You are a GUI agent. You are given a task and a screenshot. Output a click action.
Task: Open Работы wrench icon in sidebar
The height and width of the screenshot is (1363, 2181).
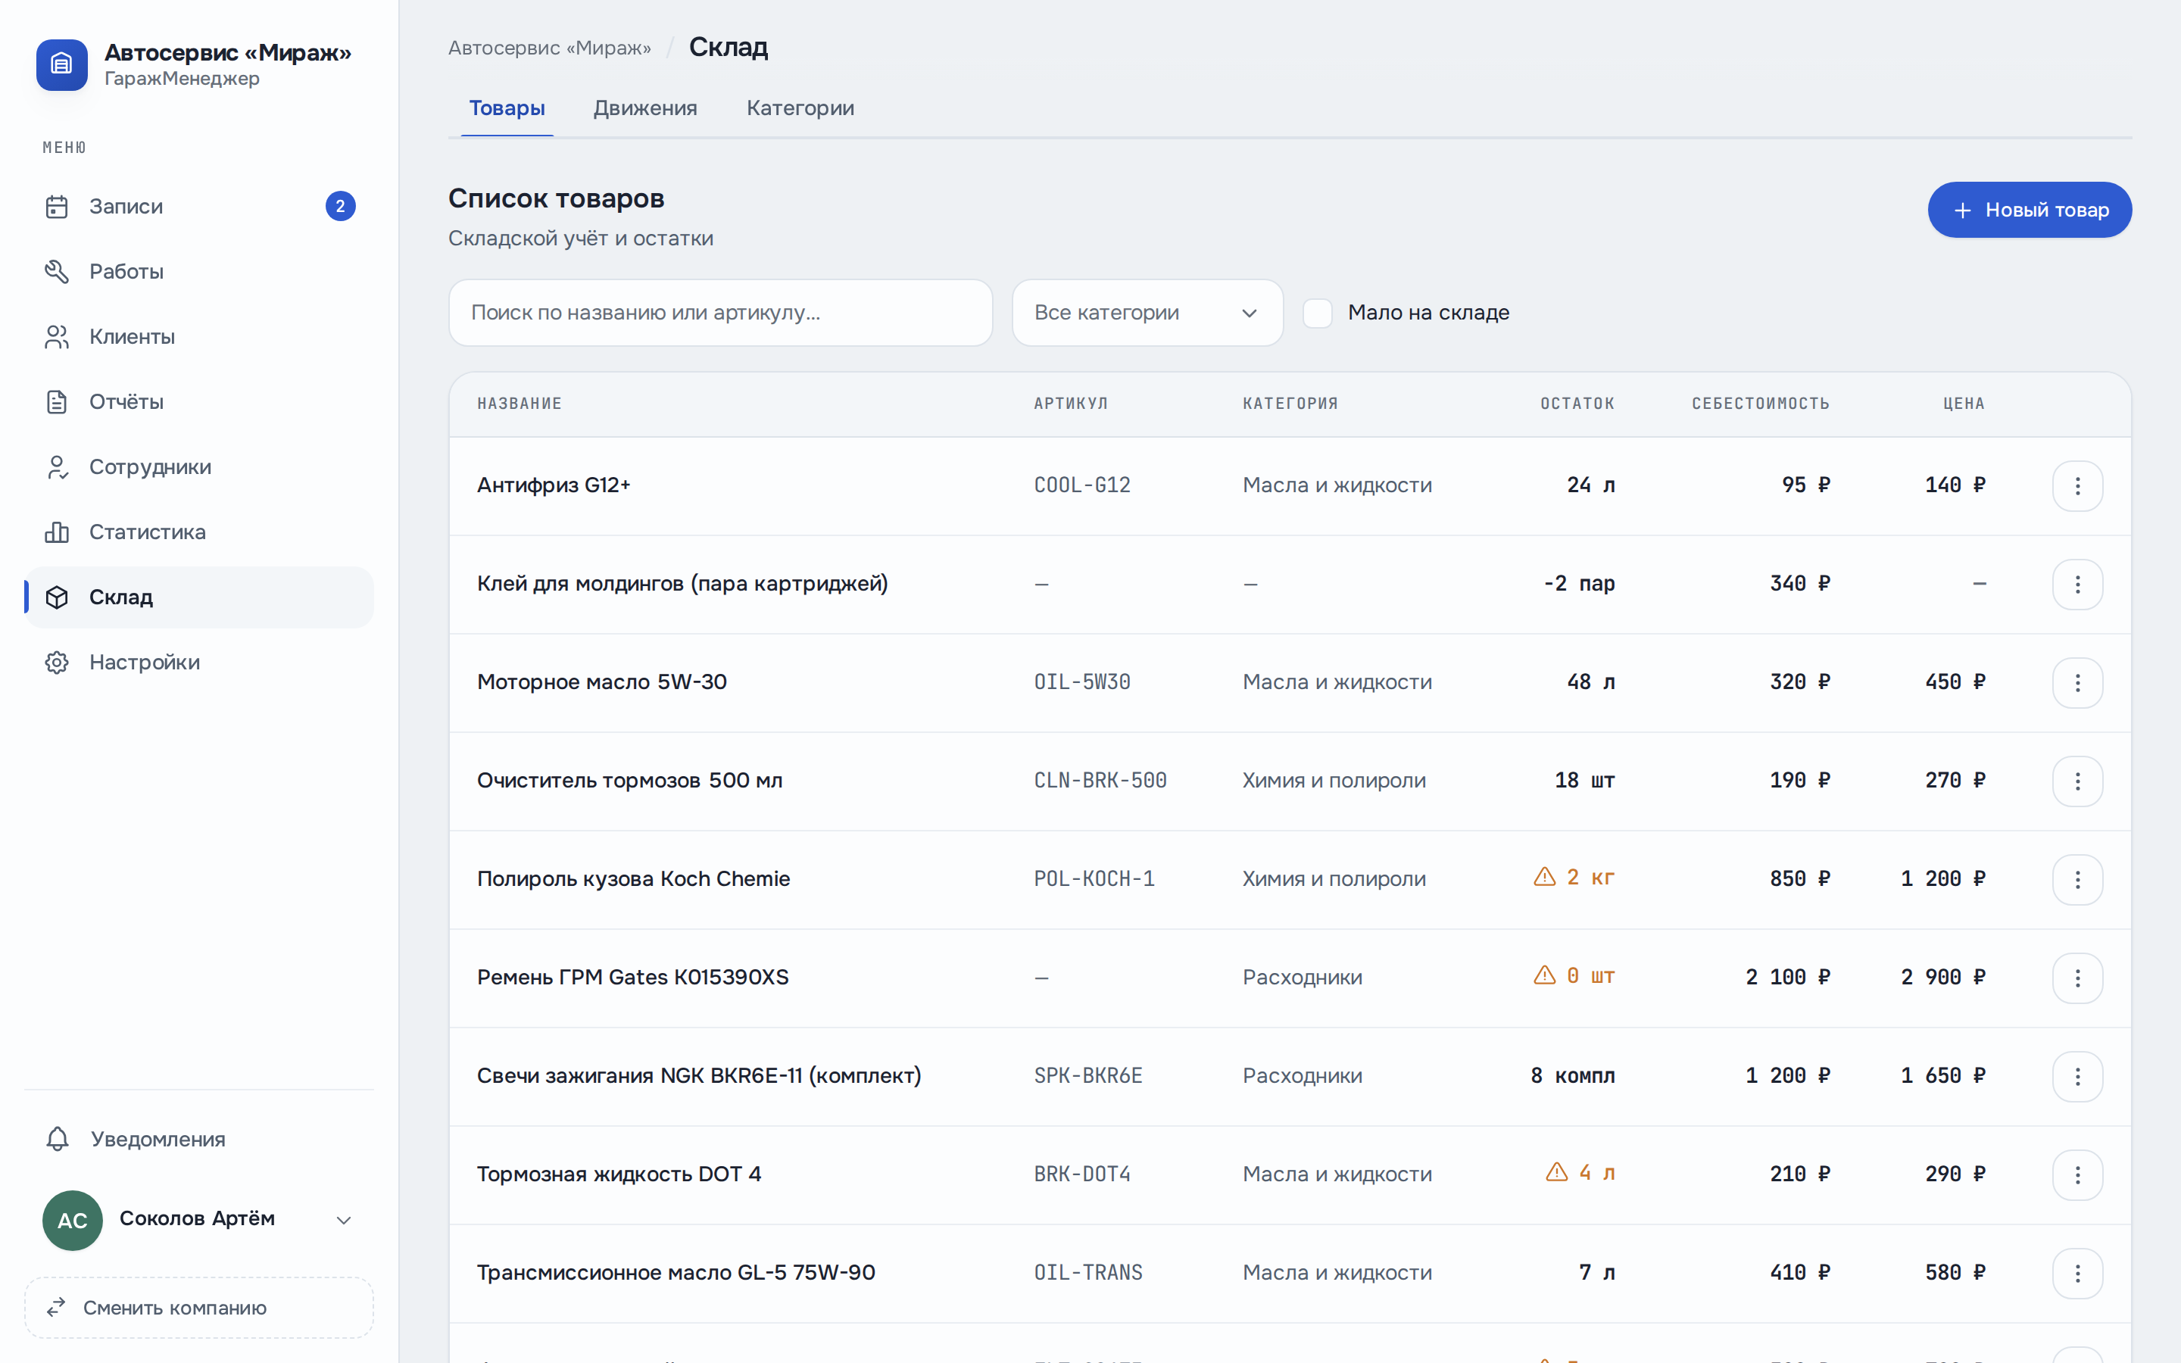pos(57,271)
